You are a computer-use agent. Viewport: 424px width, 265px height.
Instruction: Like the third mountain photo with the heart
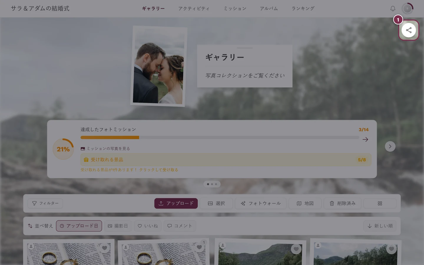(x=296, y=249)
